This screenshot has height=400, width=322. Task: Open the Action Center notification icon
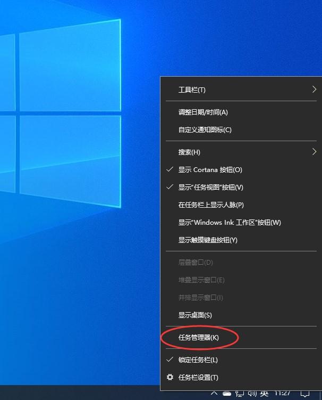pyautogui.click(x=306, y=394)
